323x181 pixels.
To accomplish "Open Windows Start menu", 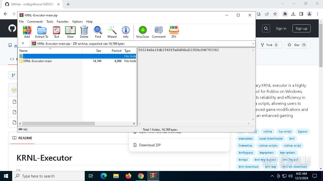I will [x=6, y=176].
